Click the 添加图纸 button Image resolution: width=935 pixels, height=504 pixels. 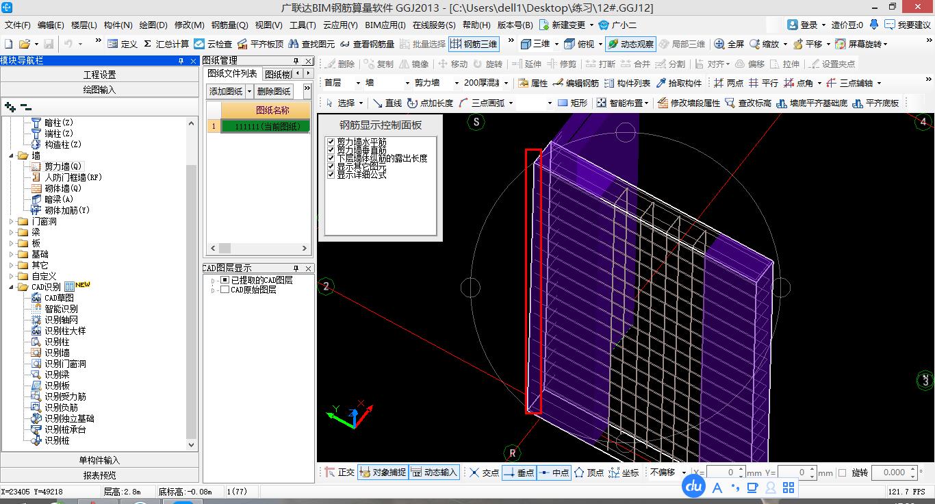click(x=227, y=91)
